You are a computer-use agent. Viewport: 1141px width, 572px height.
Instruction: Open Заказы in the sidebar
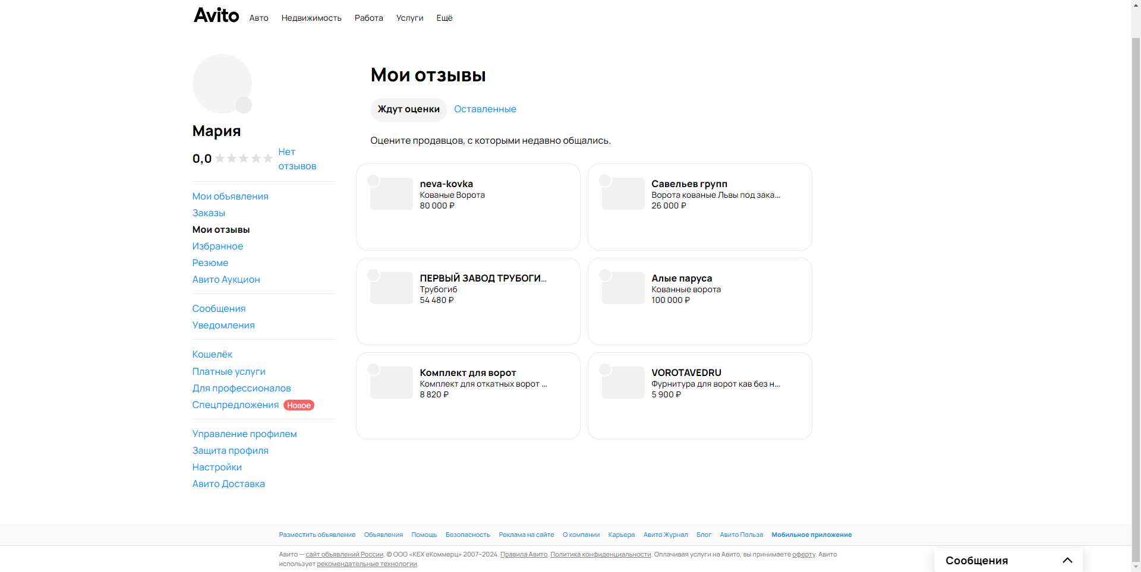(209, 213)
